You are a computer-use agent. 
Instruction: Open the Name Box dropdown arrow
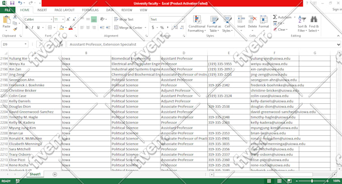point(26,44)
